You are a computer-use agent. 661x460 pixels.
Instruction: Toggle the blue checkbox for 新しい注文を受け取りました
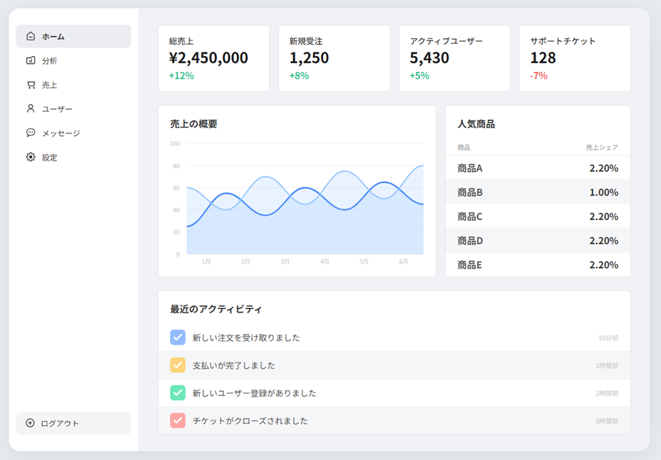coord(178,337)
